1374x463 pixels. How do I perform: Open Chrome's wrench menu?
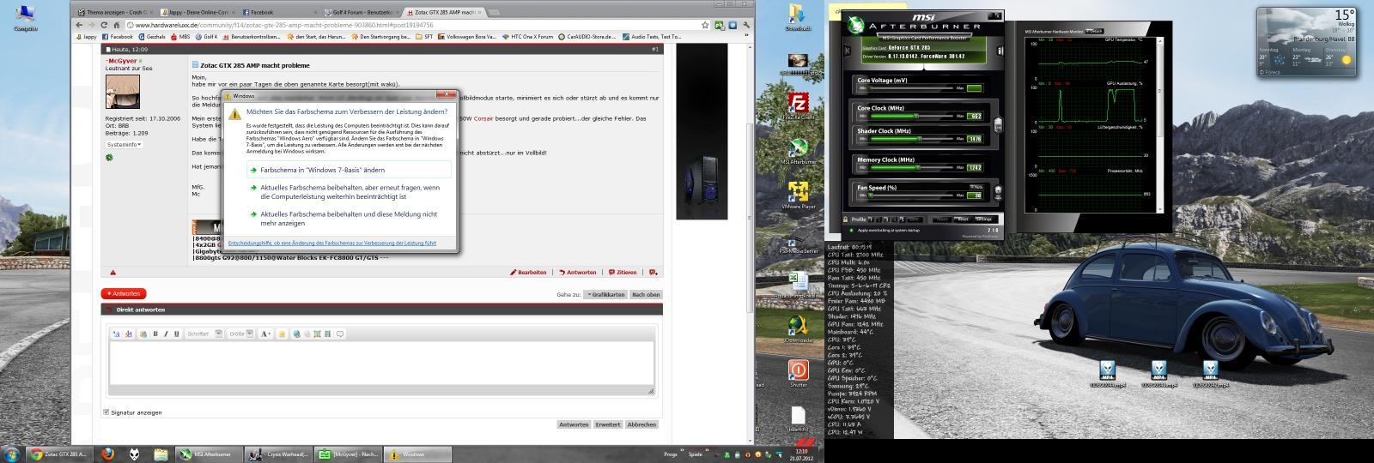745,25
